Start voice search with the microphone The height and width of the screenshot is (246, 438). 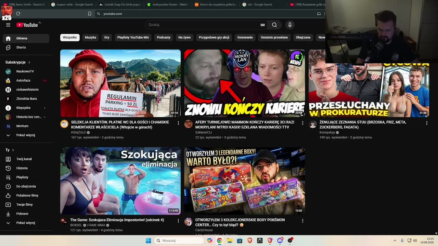[290, 25]
